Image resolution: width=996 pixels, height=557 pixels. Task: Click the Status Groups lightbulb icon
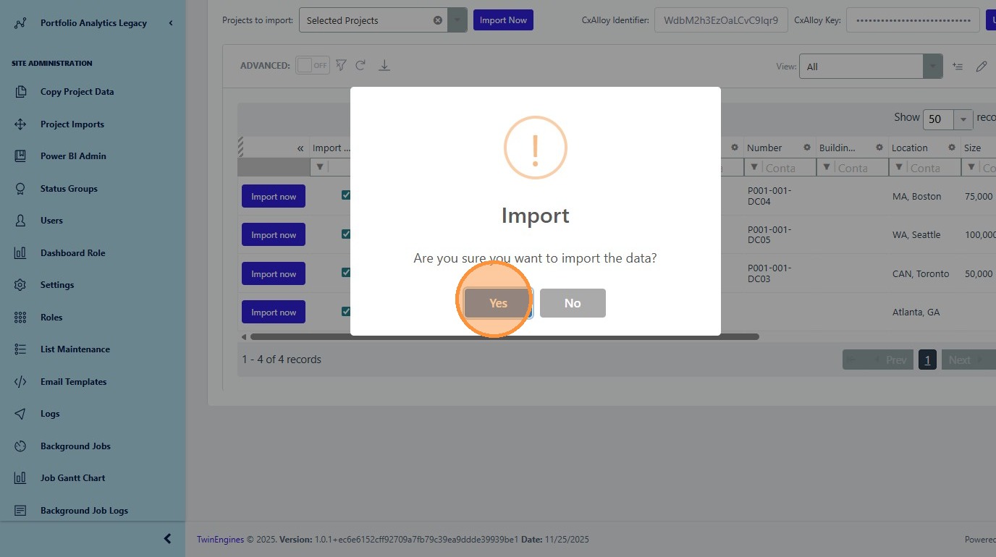click(x=20, y=189)
